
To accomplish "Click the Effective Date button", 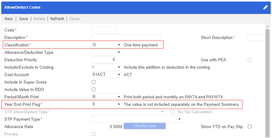I will coord(145,126).
